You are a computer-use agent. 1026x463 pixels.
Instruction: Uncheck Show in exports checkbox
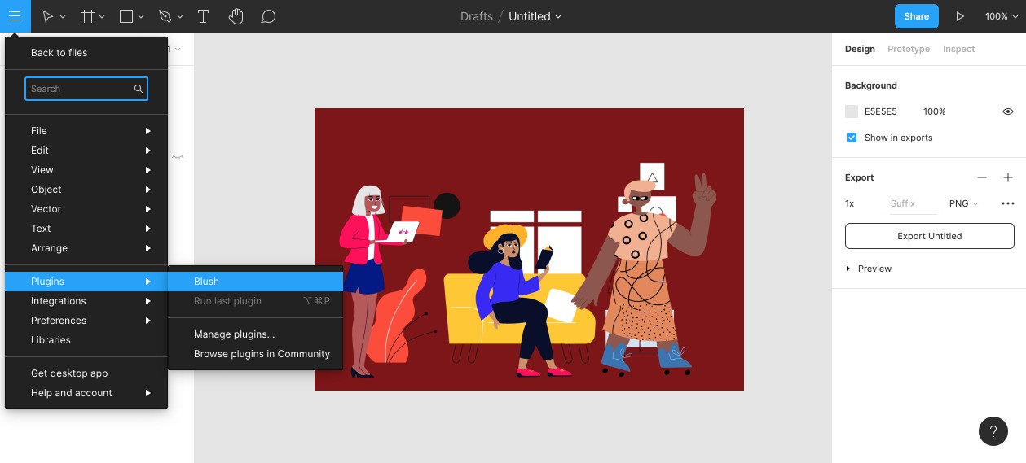(x=852, y=138)
